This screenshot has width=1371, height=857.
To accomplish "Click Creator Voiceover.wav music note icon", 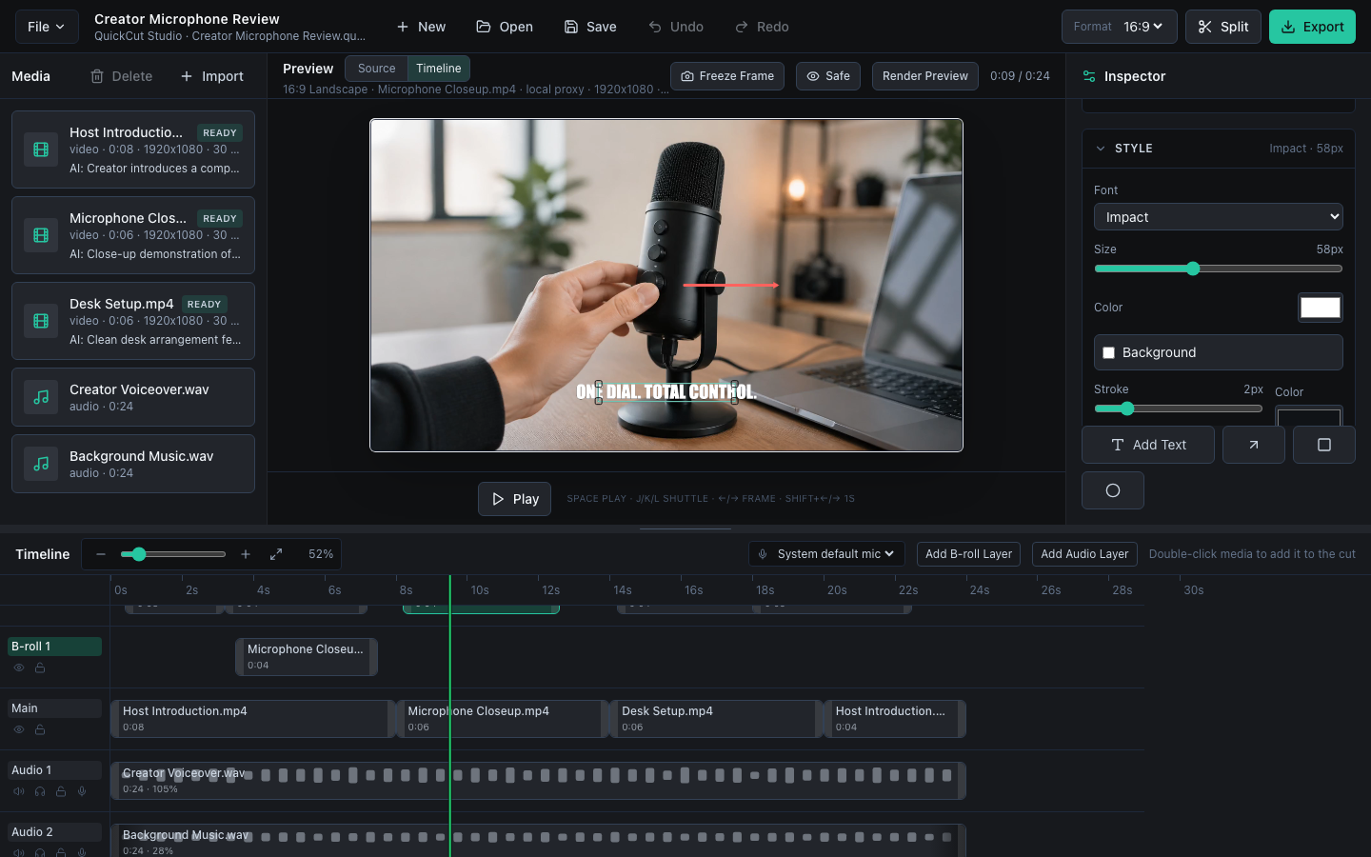I will tap(41, 397).
